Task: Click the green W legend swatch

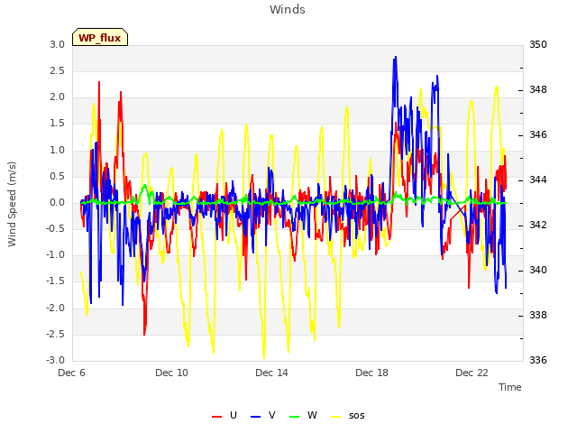Action: click(295, 417)
